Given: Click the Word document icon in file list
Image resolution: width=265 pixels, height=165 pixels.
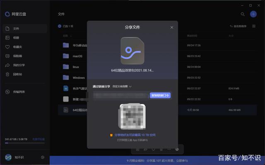Looking at the screenshot, I should coord(66,88).
